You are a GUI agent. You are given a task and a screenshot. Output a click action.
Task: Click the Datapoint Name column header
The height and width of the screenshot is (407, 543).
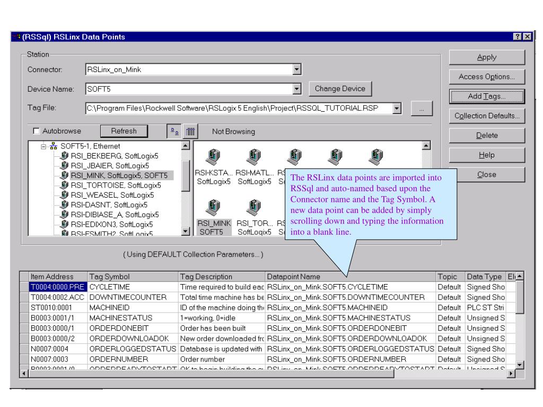(x=351, y=277)
